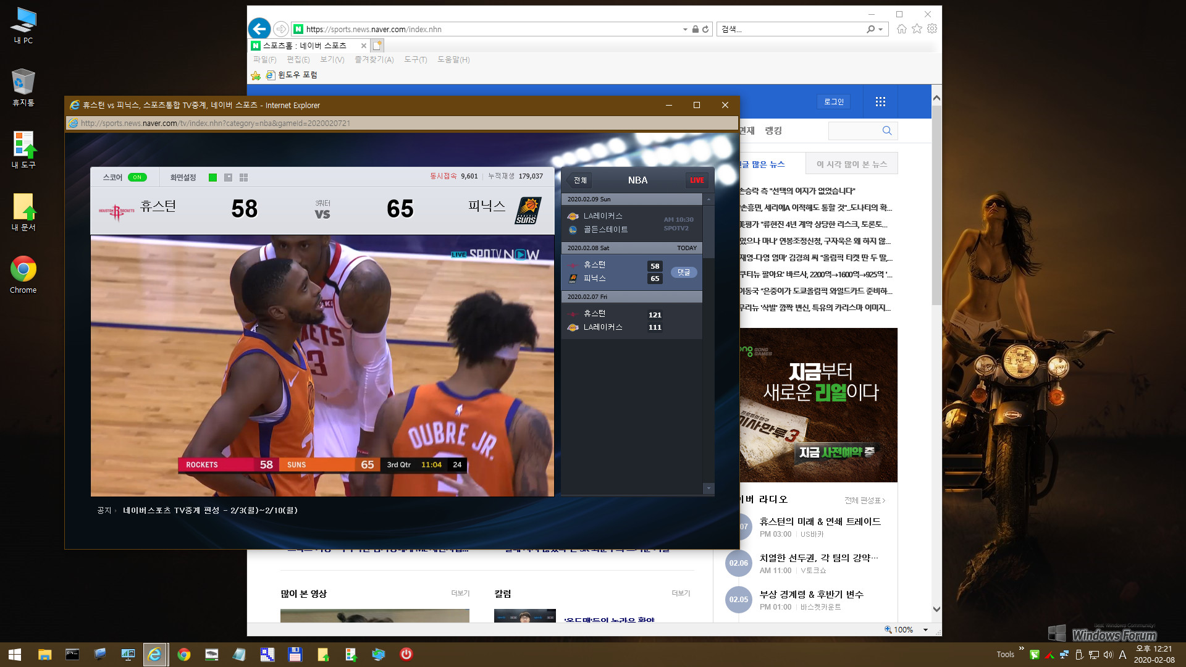Click the forward arrow in the Naver Sports browser
The image size is (1186, 667).
[x=280, y=29]
